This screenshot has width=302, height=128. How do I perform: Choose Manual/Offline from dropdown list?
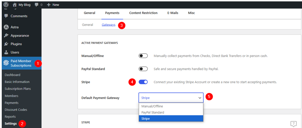point(171,106)
